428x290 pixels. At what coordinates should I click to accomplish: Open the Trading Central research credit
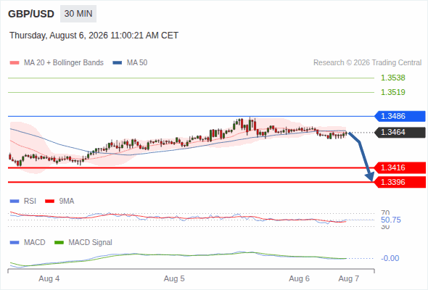tap(367, 63)
